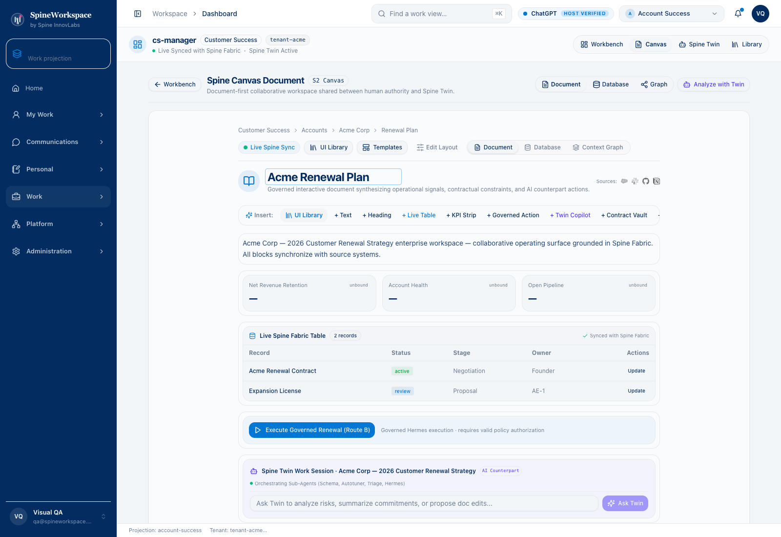The height and width of the screenshot is (537, 781).
Task: Click the Home icon in sidebar
Action: click(x=16, y=88)
